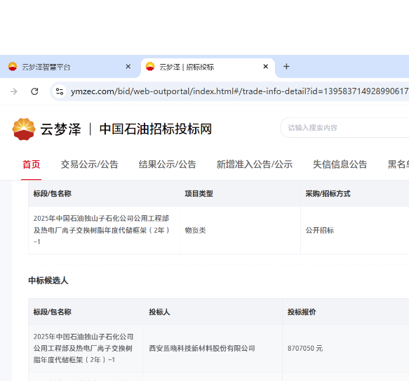Open 结果公示/公告 navigation item
The height and width of the screenshot is (381, 409).
tap(168, 164)
